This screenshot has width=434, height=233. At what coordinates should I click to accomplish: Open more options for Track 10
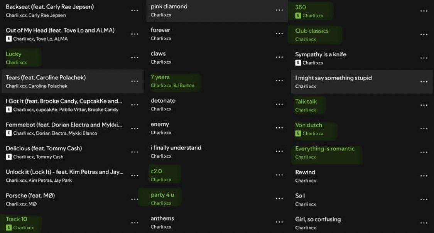coord(135,223)
